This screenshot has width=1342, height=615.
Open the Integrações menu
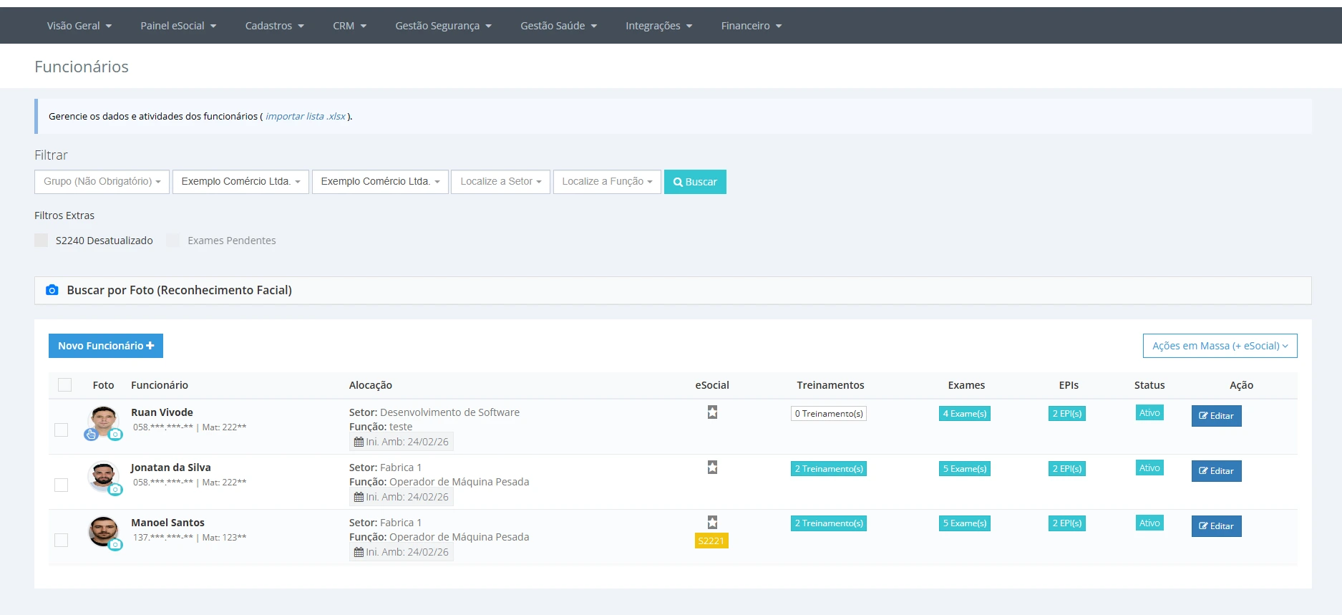click(x=659, y=26)
